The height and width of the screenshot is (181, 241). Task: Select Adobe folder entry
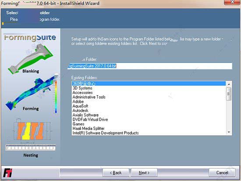[x=149, y=101]
